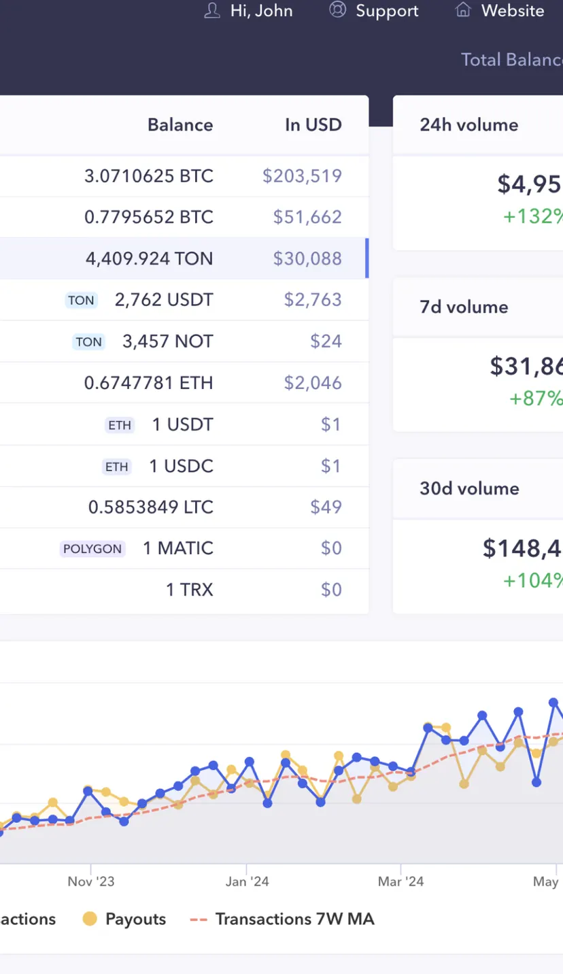Viewport: 563px width, 974px height.
Task: Click the +132% change under 24h volume
Action: coord(533,216)
